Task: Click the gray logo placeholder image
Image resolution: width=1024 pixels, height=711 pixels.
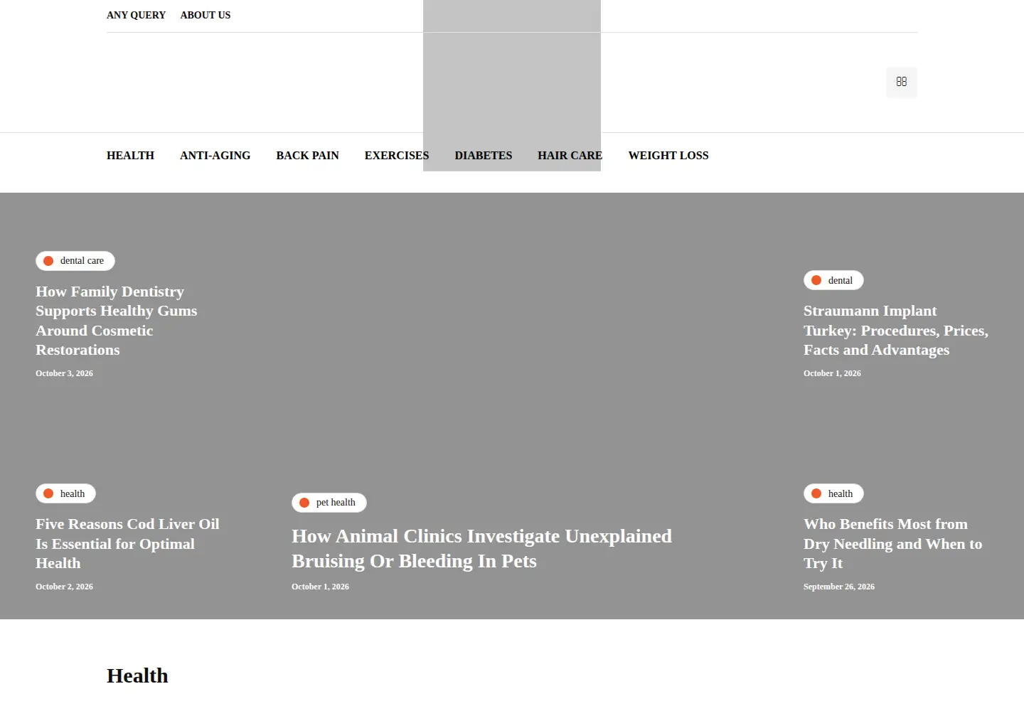Action: pos(512,85)
